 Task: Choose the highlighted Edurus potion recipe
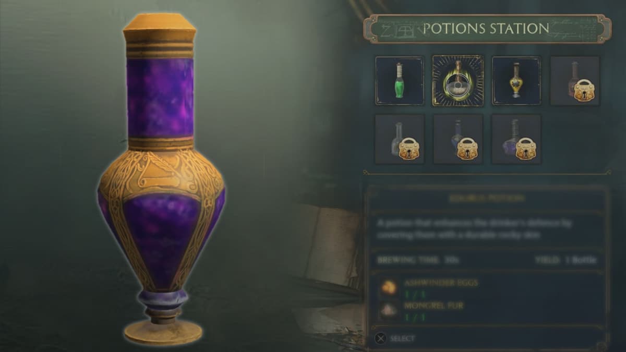coord(458,81)
